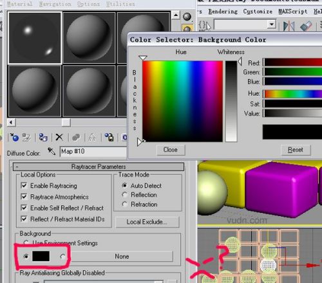This screenshot has height=283, width=322.
Task: Select the background color radio button
Action: pos(26,256)
